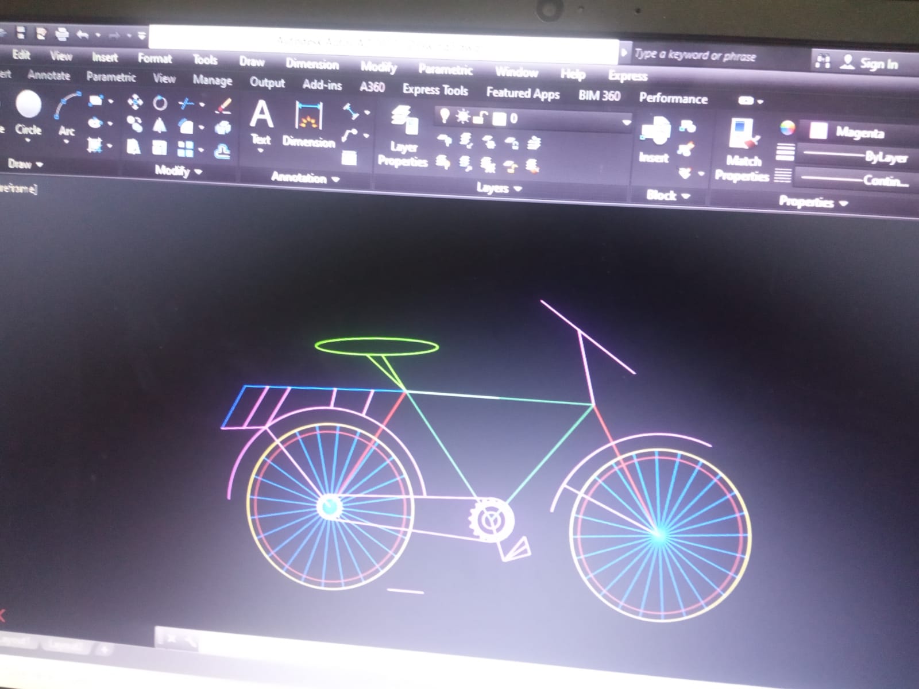The height and width of the screenshot is (689, 919).
Task: Toggle the lock icon for layer 0
Action: point(481,118)
